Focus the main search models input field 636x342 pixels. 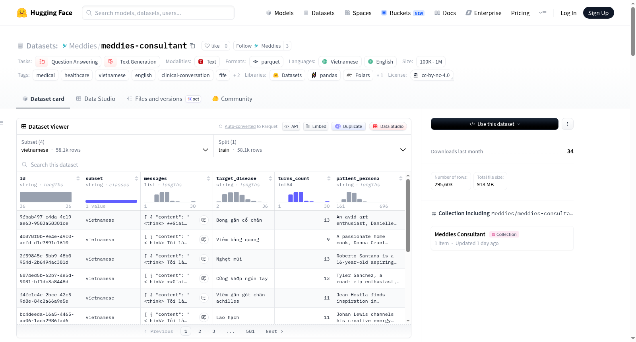158,13
